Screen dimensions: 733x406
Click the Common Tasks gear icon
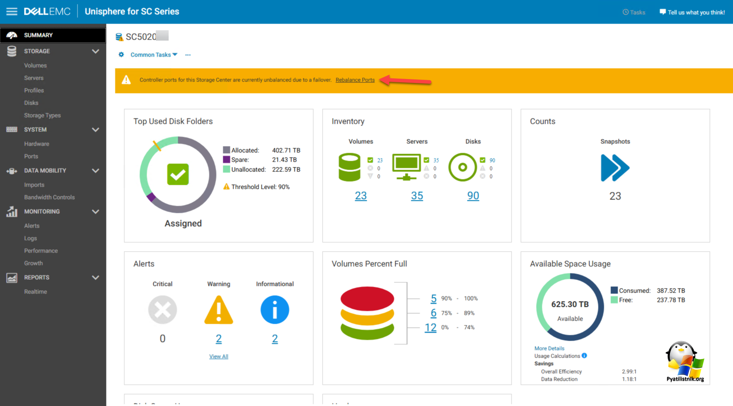click(121, 54)
